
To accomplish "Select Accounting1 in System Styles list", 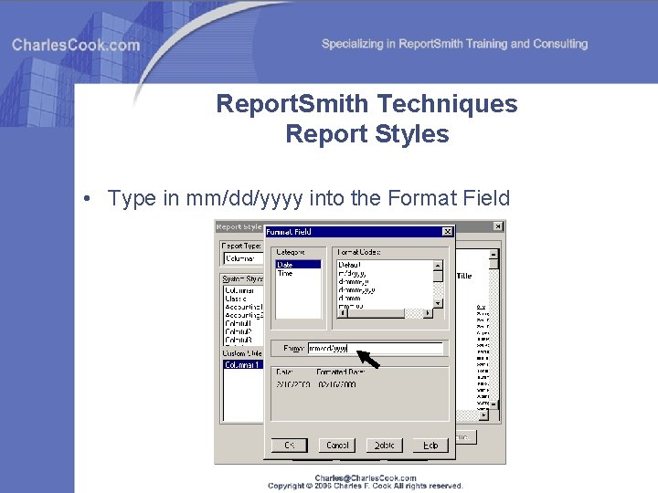I will click(x=243, y=307).
